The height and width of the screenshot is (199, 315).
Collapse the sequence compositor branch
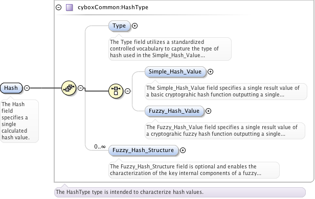[x=81, y=88]
